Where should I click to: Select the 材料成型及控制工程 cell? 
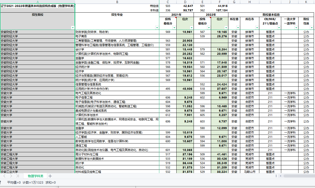[x=117, y=172]
